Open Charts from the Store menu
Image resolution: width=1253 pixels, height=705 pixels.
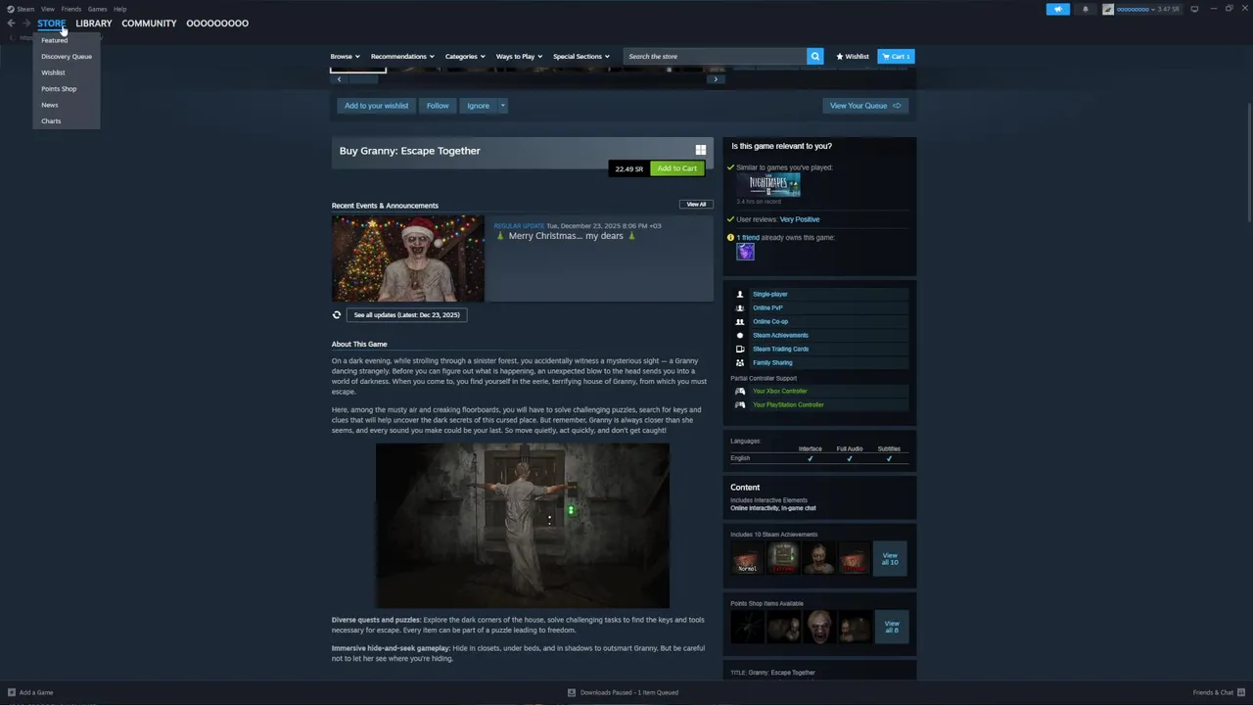(x=51, y=121)
